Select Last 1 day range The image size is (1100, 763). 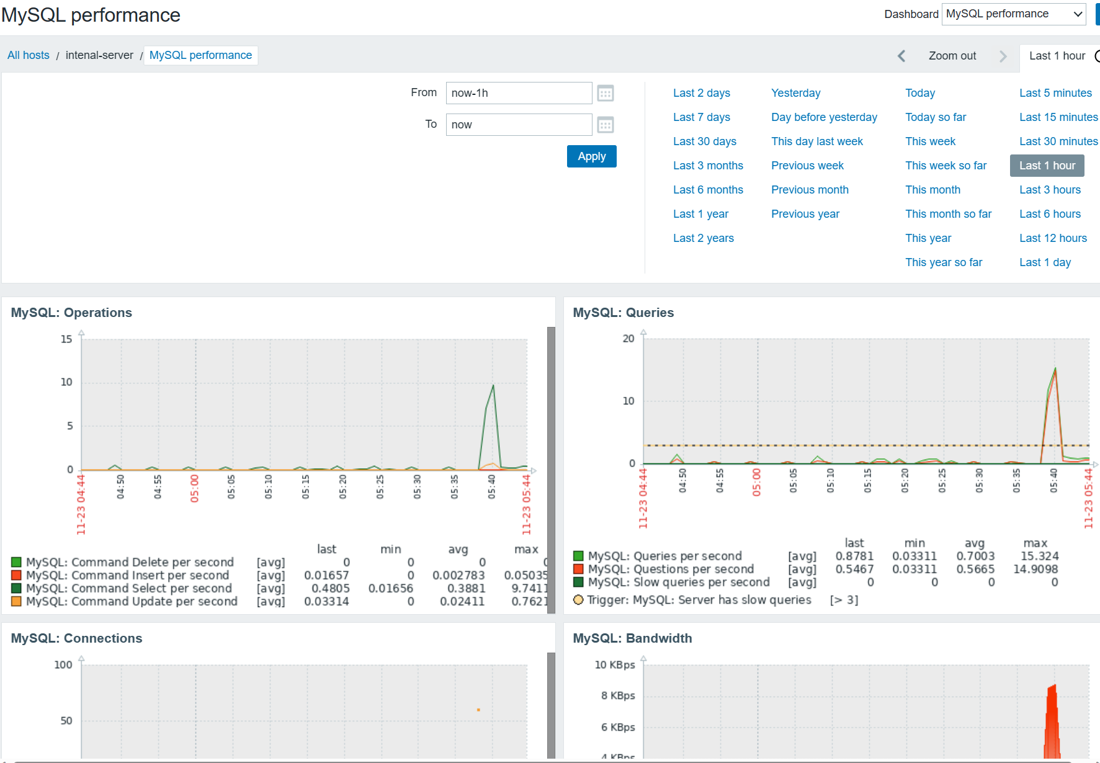tap(1045, 262)
